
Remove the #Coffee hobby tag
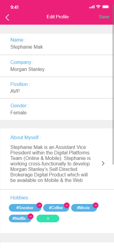point(67,205)
